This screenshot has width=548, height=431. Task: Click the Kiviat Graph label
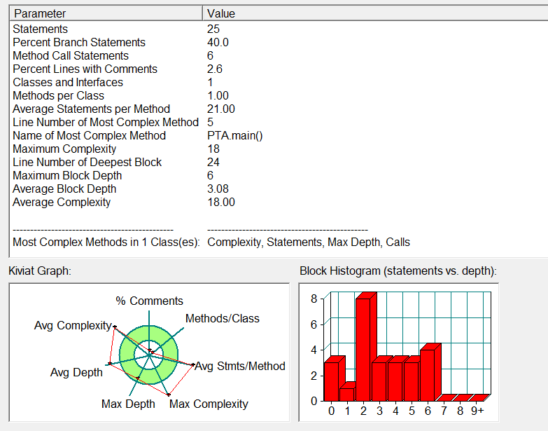[x=40, y=271]
